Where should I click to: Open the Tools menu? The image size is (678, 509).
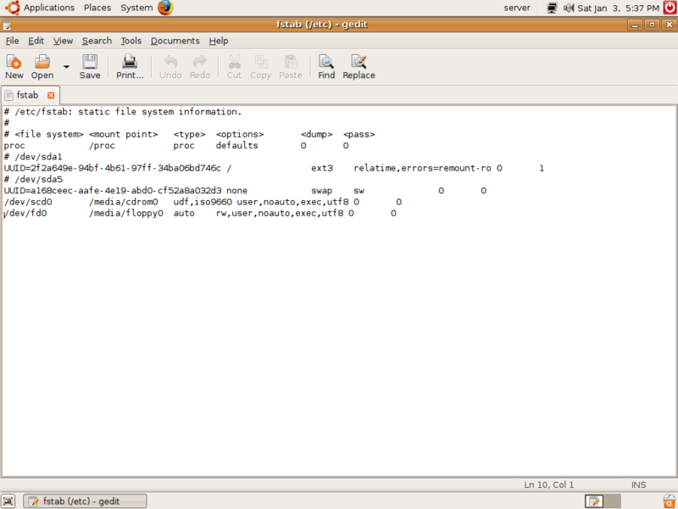click(x=131, y=41)
